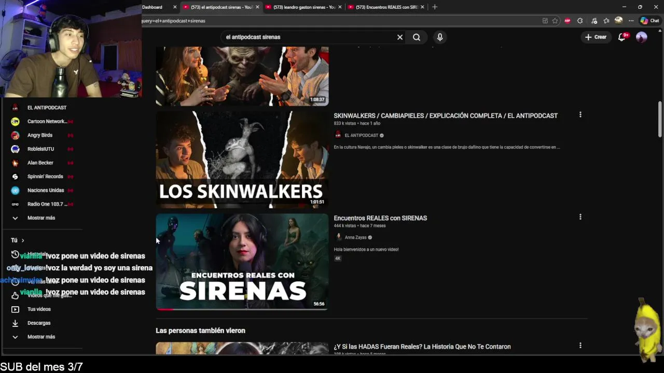Open liked videos thumbs-up icon
The width and height of the screenshot is (664, 373).
pos(15,295)
